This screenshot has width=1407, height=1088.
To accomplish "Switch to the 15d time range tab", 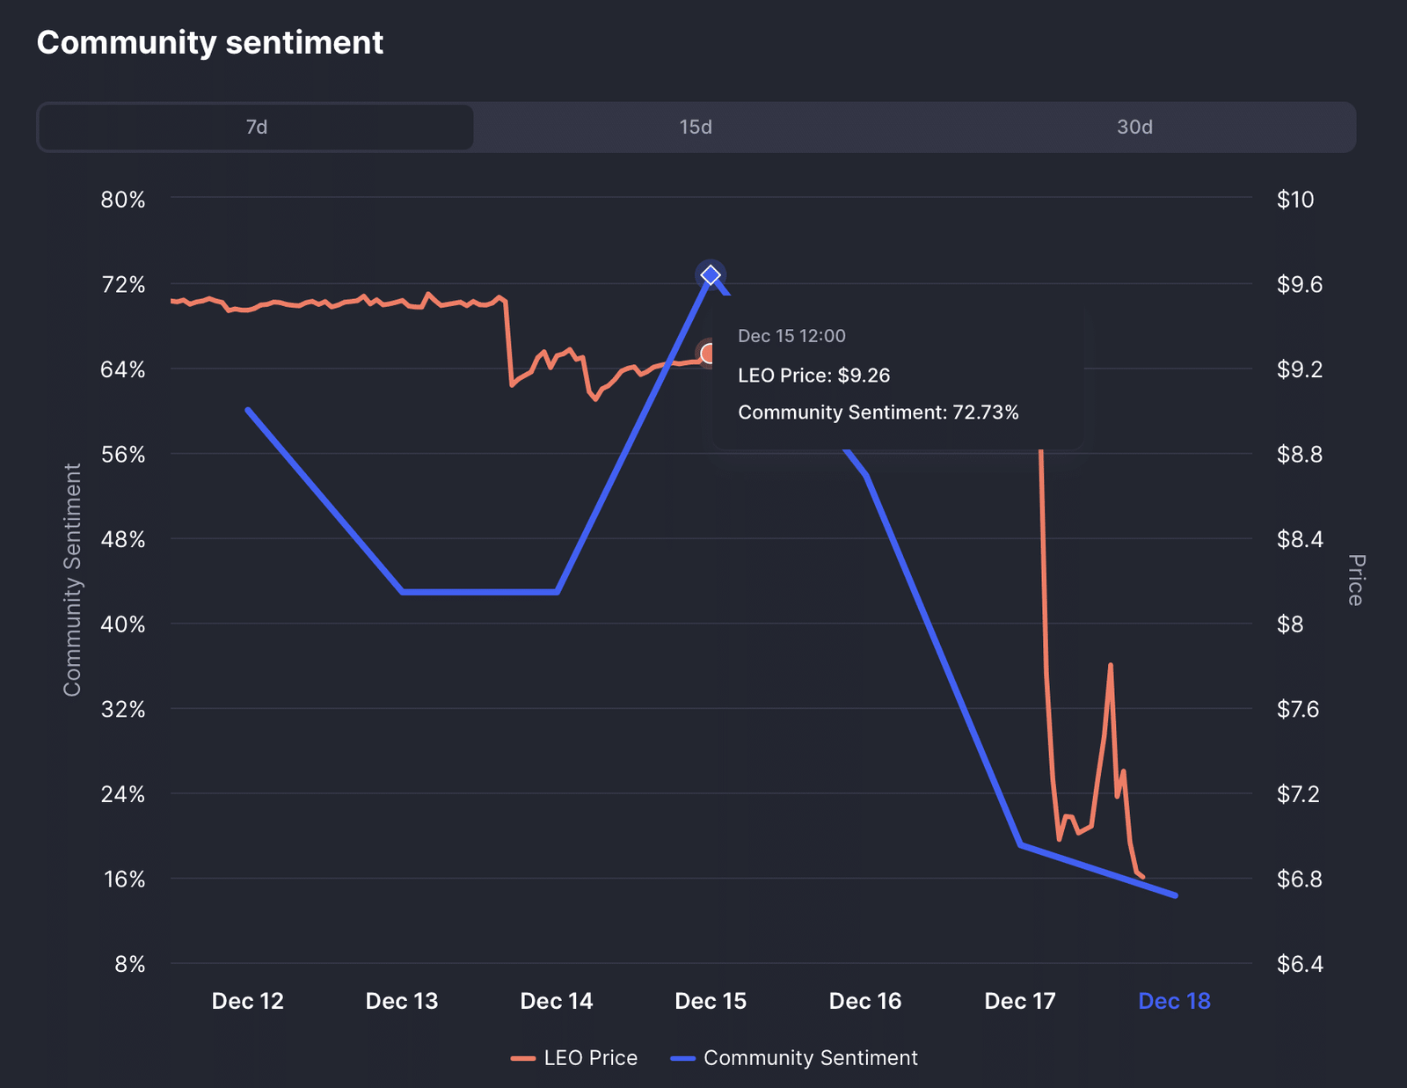I will pos(695,128).
